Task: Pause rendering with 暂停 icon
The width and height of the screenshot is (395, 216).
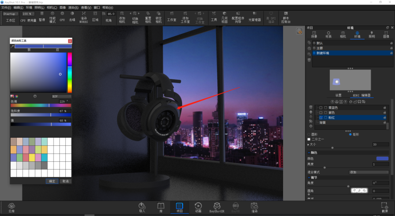Action: 42,16
